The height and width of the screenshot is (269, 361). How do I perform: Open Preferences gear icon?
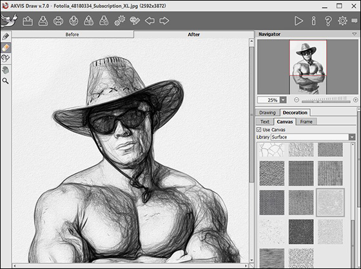point(342,21)
